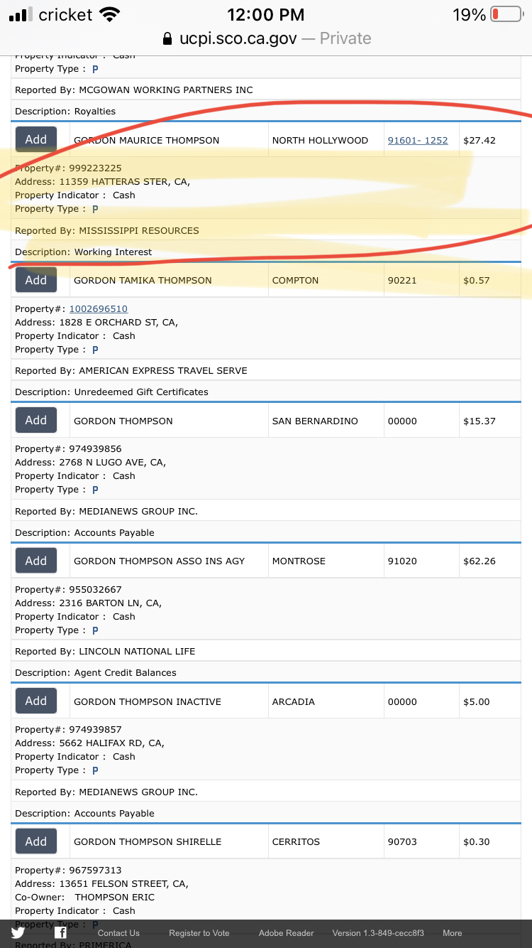Tap Property Type P for Halifax Rd address

pyautogui.click(x=95, y=770)
